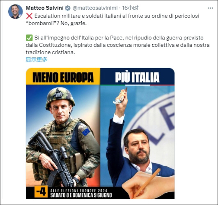Open the Matteo Salvini display name link
Screen dimensions: 218x205
tap(45, 8)
